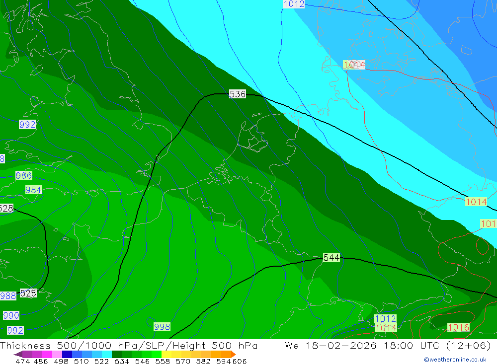Click the blue 988 isobar label
The height and width of the screenshot is (364, 497).
point(8,296)
